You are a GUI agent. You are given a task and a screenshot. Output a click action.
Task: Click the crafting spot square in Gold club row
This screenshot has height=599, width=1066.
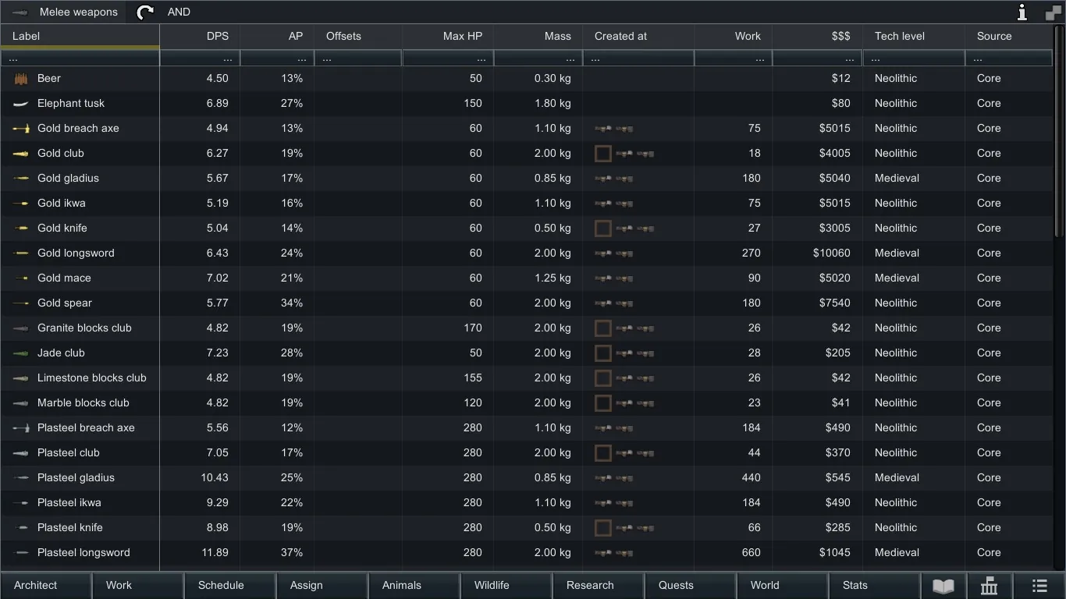coord(602,154)
